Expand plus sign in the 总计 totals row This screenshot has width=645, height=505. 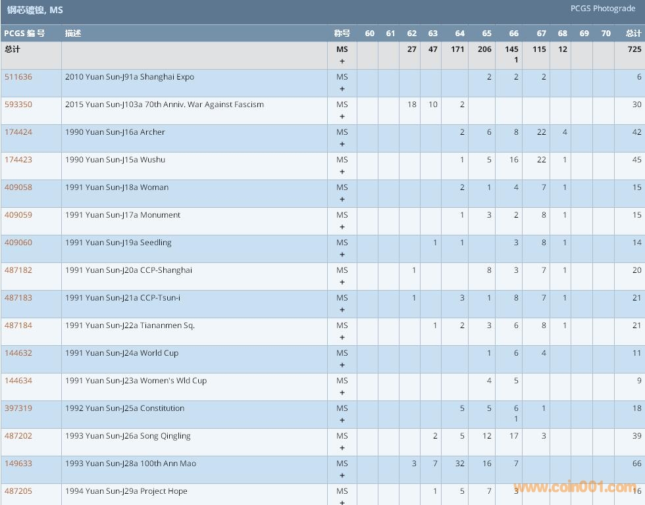tap(342, 61)
